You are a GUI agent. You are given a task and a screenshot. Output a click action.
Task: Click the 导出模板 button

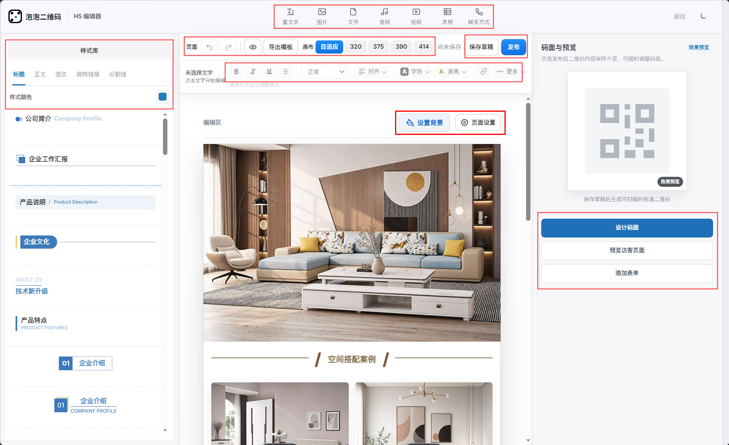(x=280, y=47)
